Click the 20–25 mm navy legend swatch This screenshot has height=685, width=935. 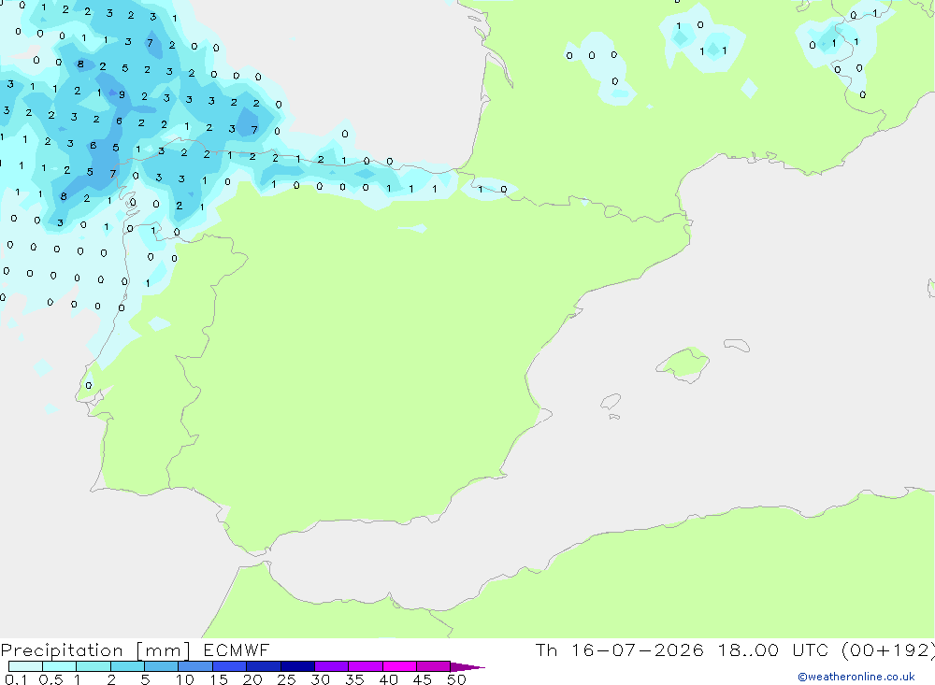pos(264,666)
